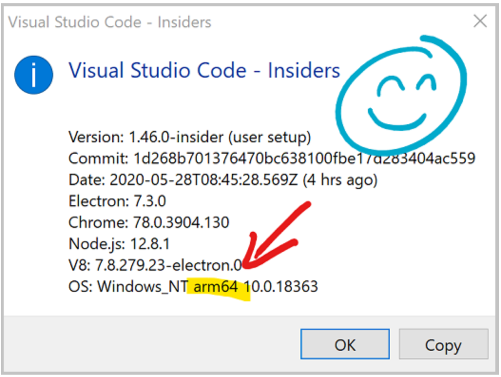
Task: Click the Chrome 78.0.3904.130 line
Action: [x=149, y=222]
